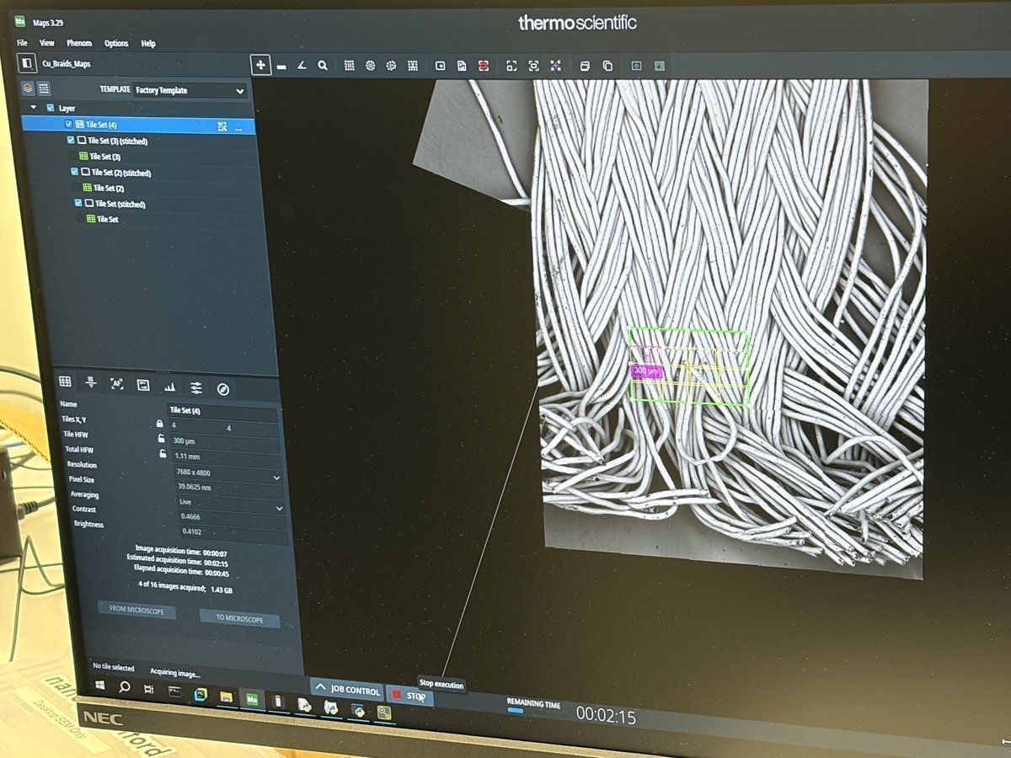Open the tile grid settings tab
The width and height of the screenshot is (1011, 758).
(x=65, y=382)
